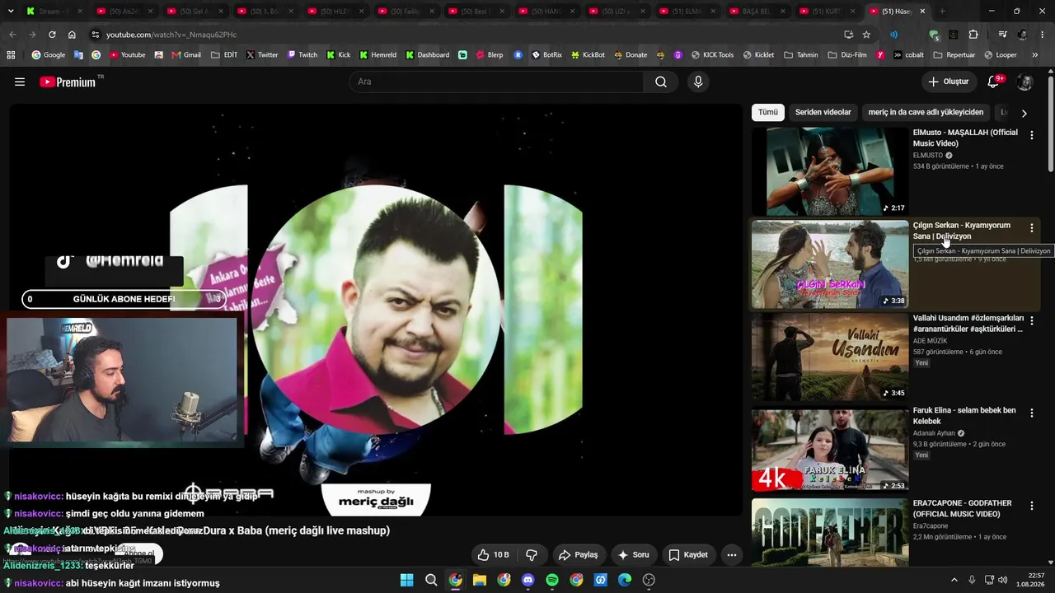Image resolution: width=1055 pixels, height=593 pixels.
Task: Open the Dashboard bookmark
Action: 427,55
